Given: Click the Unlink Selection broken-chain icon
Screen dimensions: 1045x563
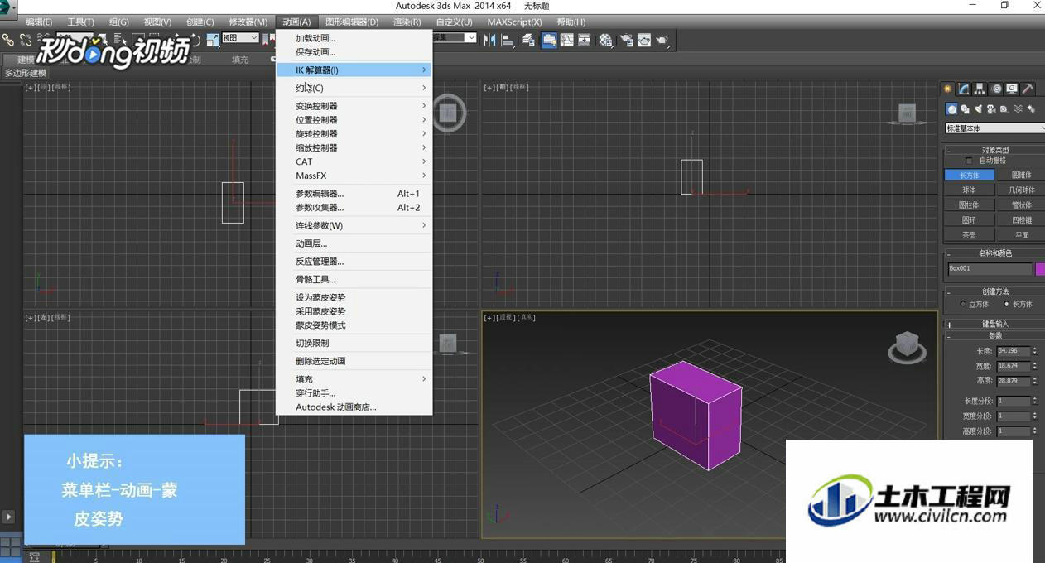Looking at the screenshot, I should [26, 39].
